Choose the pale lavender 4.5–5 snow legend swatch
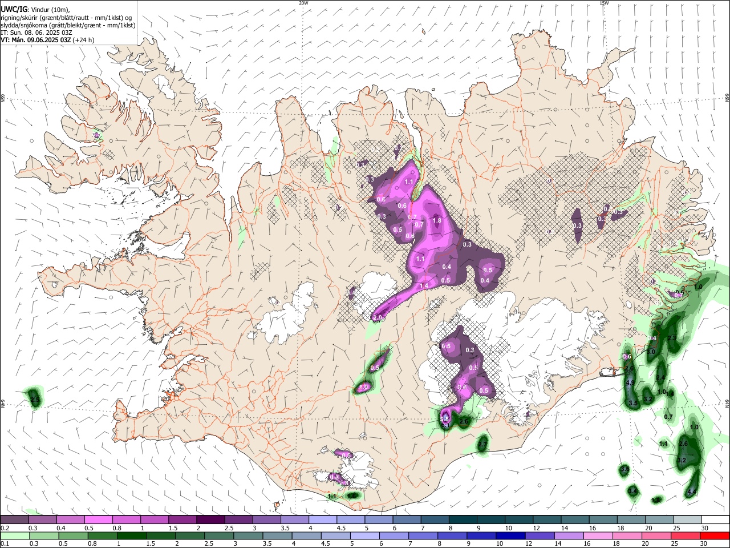Screen dimensions: 730x548 pyautogui.click(x=350, y=519)
